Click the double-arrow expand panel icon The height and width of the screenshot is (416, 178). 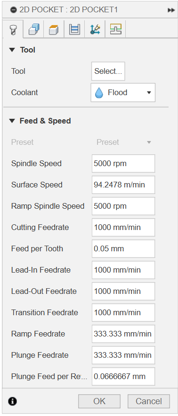(171, 10)
